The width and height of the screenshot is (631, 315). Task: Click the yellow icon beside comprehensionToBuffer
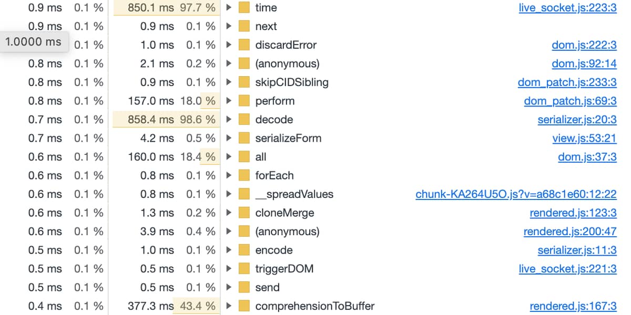pyautogui.click(x=243, y=306)
